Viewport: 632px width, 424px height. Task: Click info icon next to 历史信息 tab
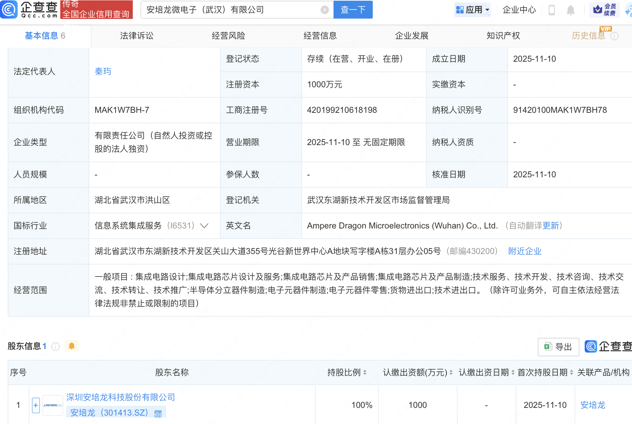tap(614, 36)
